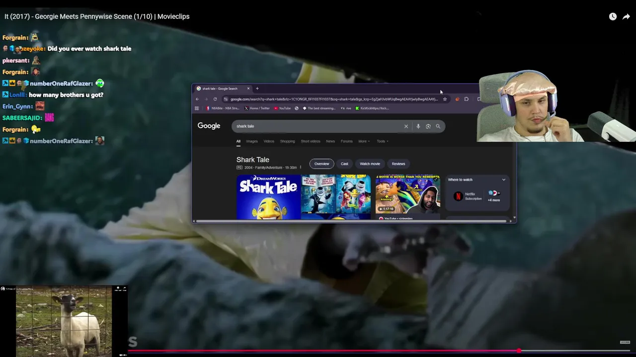Open the Home / Twitter bookmark
This screenshot has width=636, height=357.
coord(257,108)
